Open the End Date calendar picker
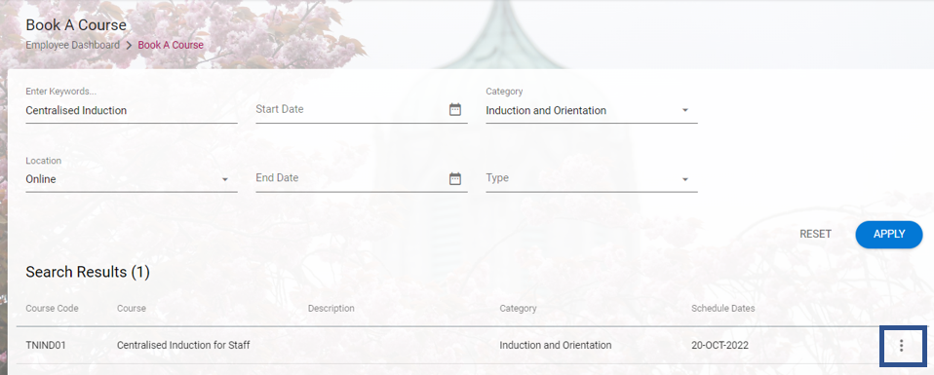The width and height of the screenshot is (934, 375). point(455,178)
